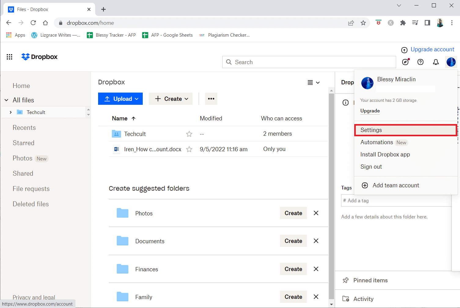Click the account avatar in header
The width and height of the screenshot is (460, 308).
pos(451,62)
